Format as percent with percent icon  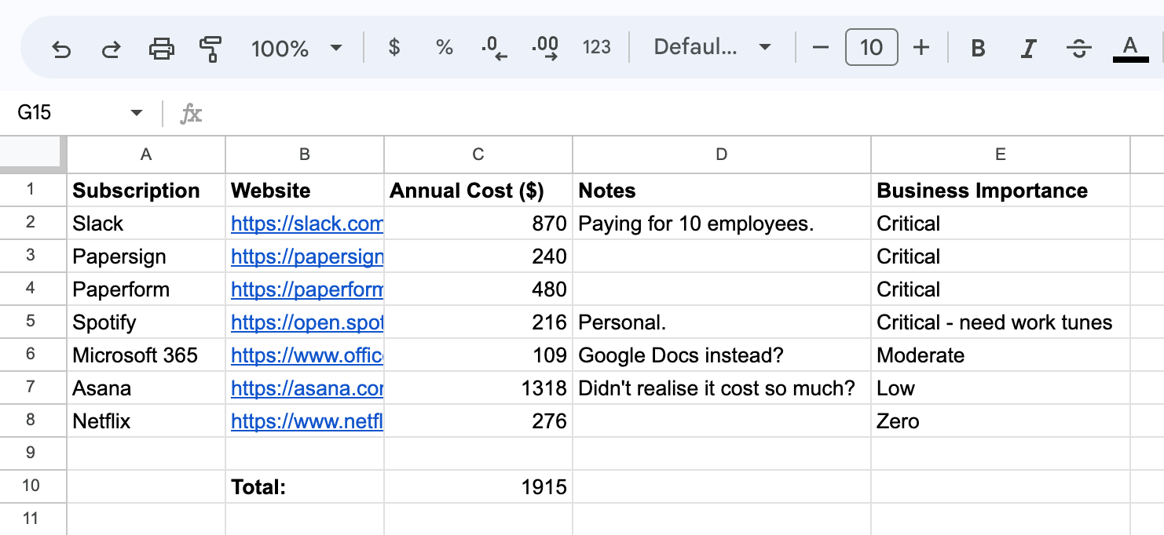[x=445, y=48]
